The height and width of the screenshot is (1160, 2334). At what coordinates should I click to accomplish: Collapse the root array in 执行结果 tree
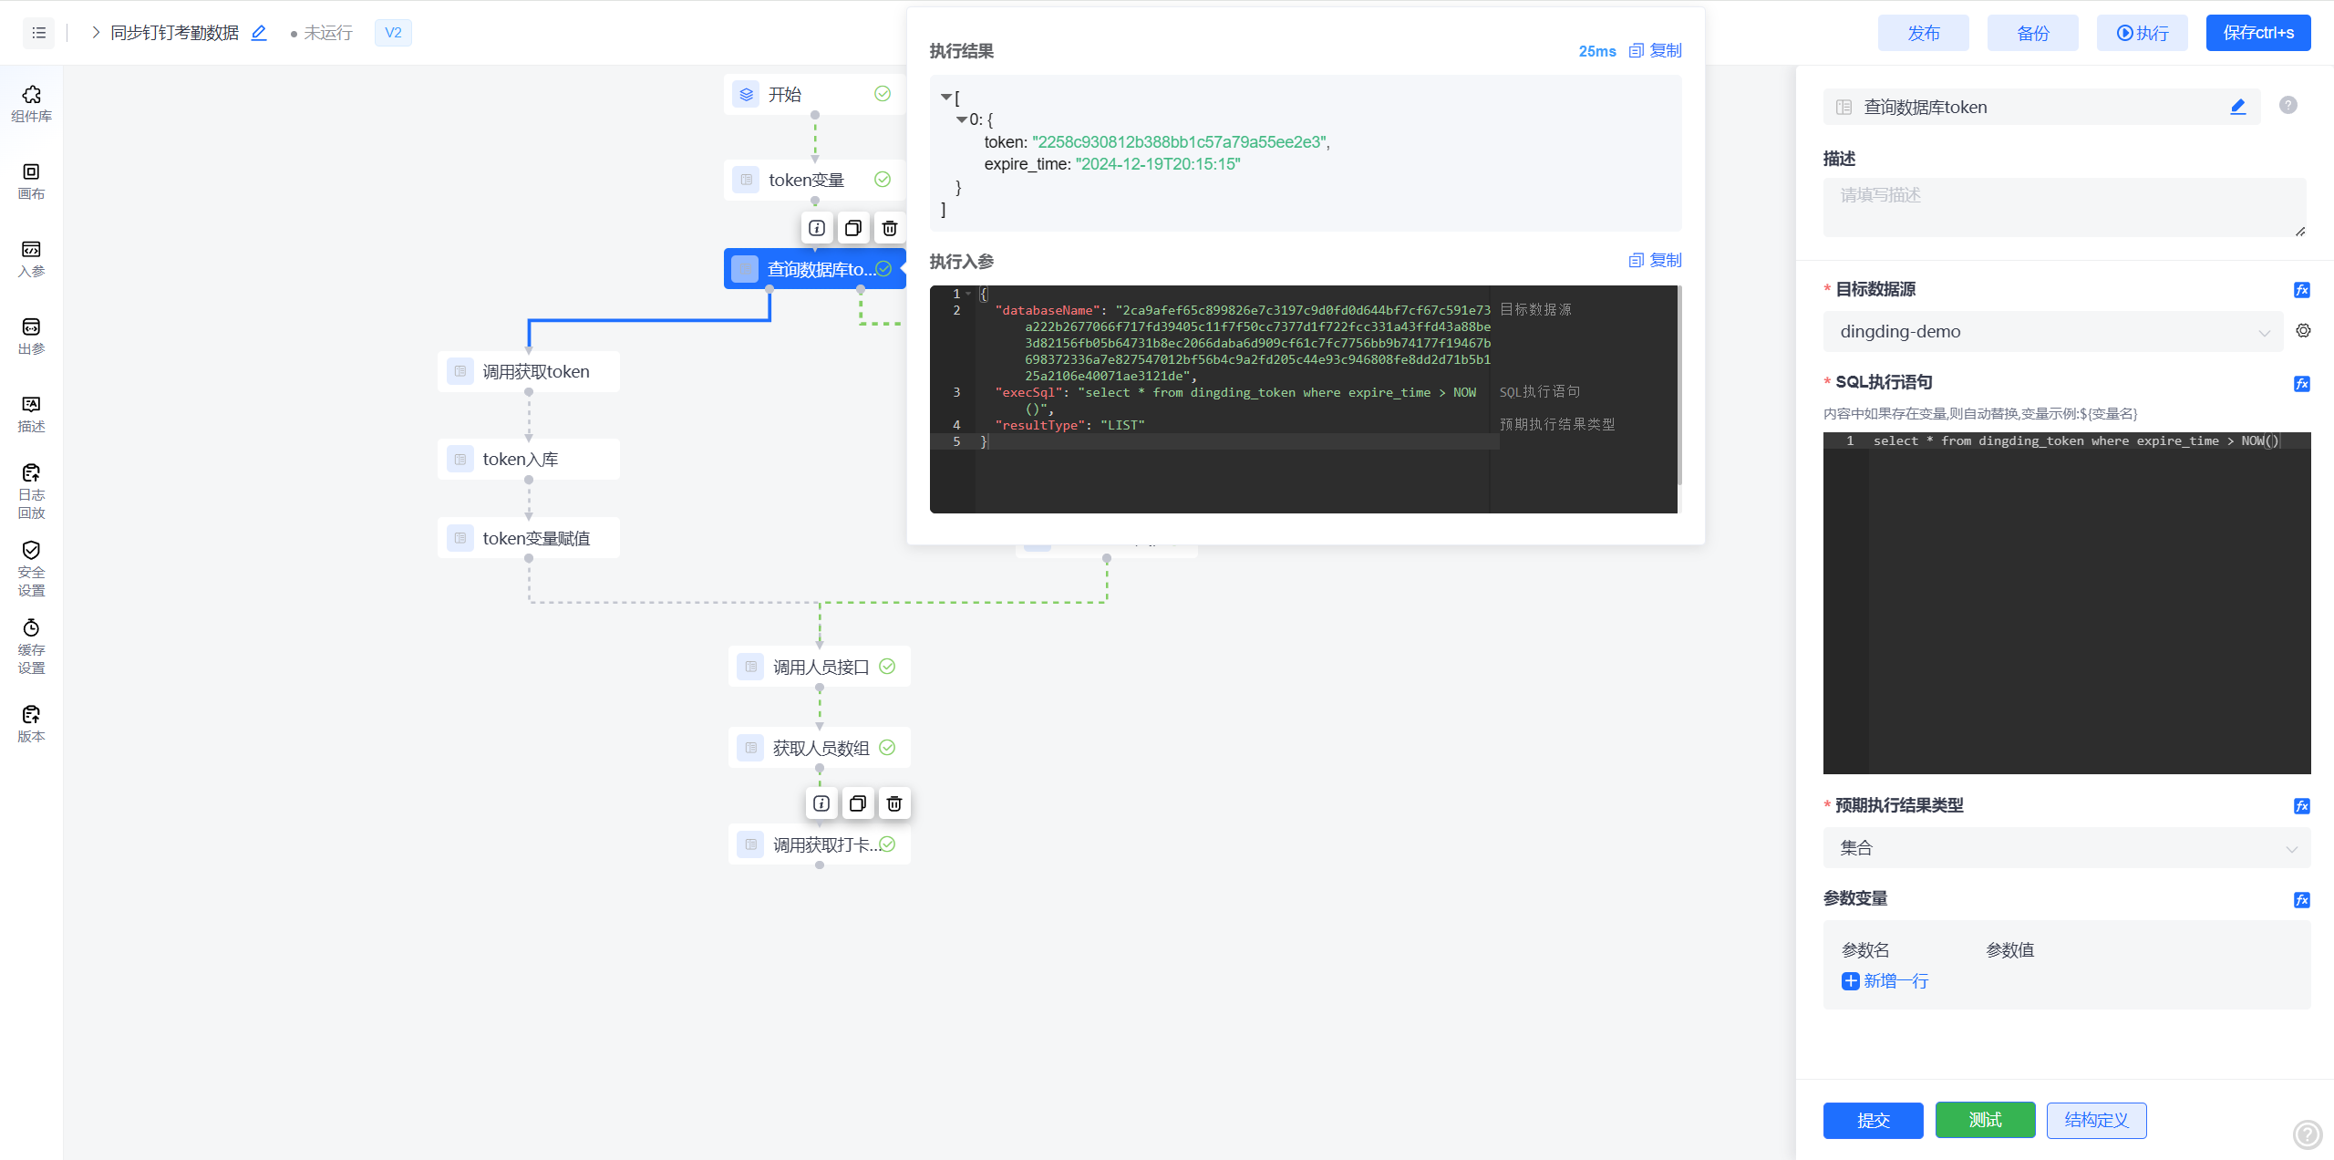945,98
